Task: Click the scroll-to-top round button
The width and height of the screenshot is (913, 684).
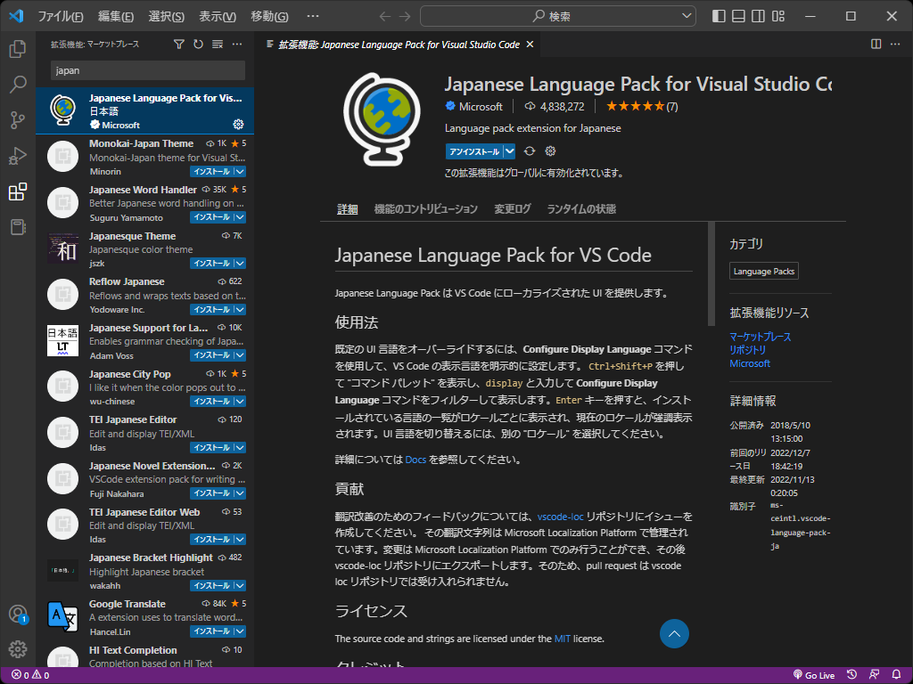Action: pyautogui.click(x=674, y=634)
